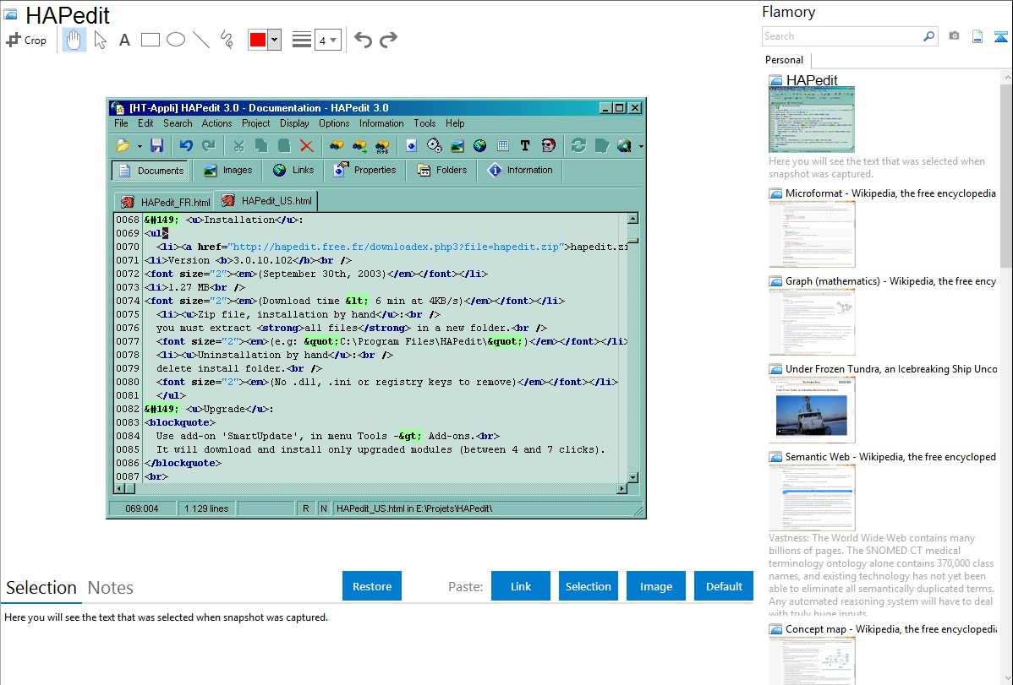Undo the last annotation
The image size is (1013, 685).
(363, 40)
